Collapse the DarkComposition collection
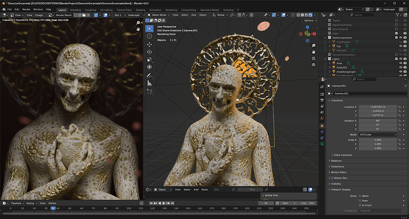This screenshot has width=409, height=219. pos(325,37)
